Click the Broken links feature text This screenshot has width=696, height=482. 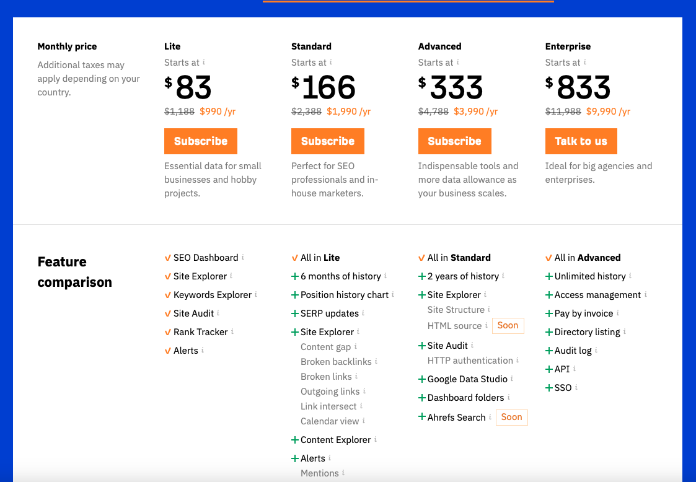click(326, 376)
